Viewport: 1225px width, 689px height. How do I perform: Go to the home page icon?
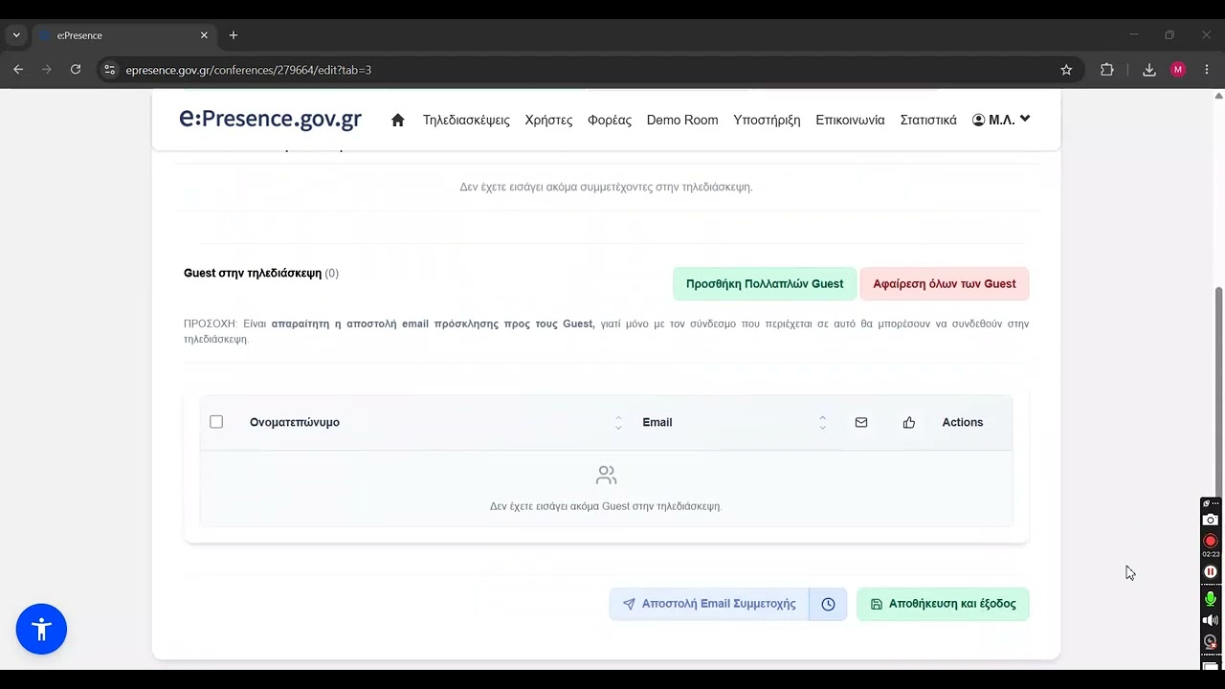(x=398, y=120)
